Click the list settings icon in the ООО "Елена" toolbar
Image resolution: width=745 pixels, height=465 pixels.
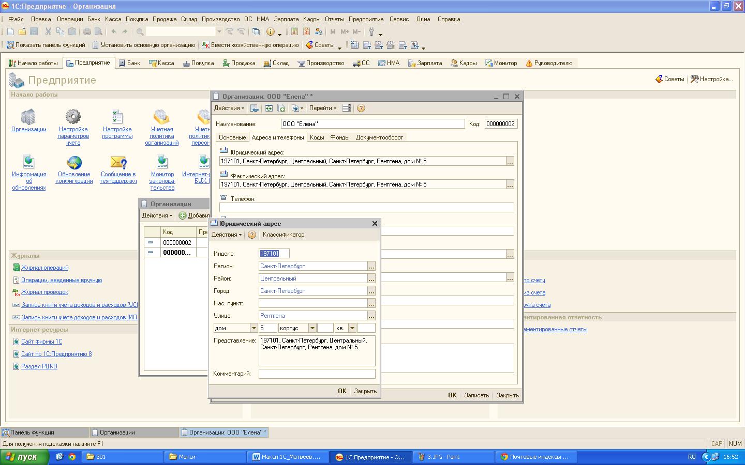coord(347,108)
